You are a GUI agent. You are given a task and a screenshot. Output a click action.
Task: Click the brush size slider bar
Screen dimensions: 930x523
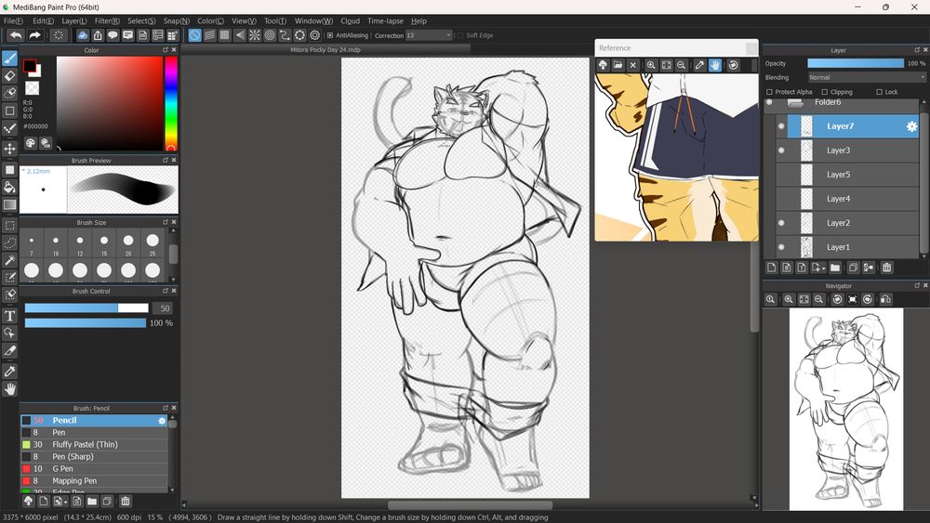point(86,308)
